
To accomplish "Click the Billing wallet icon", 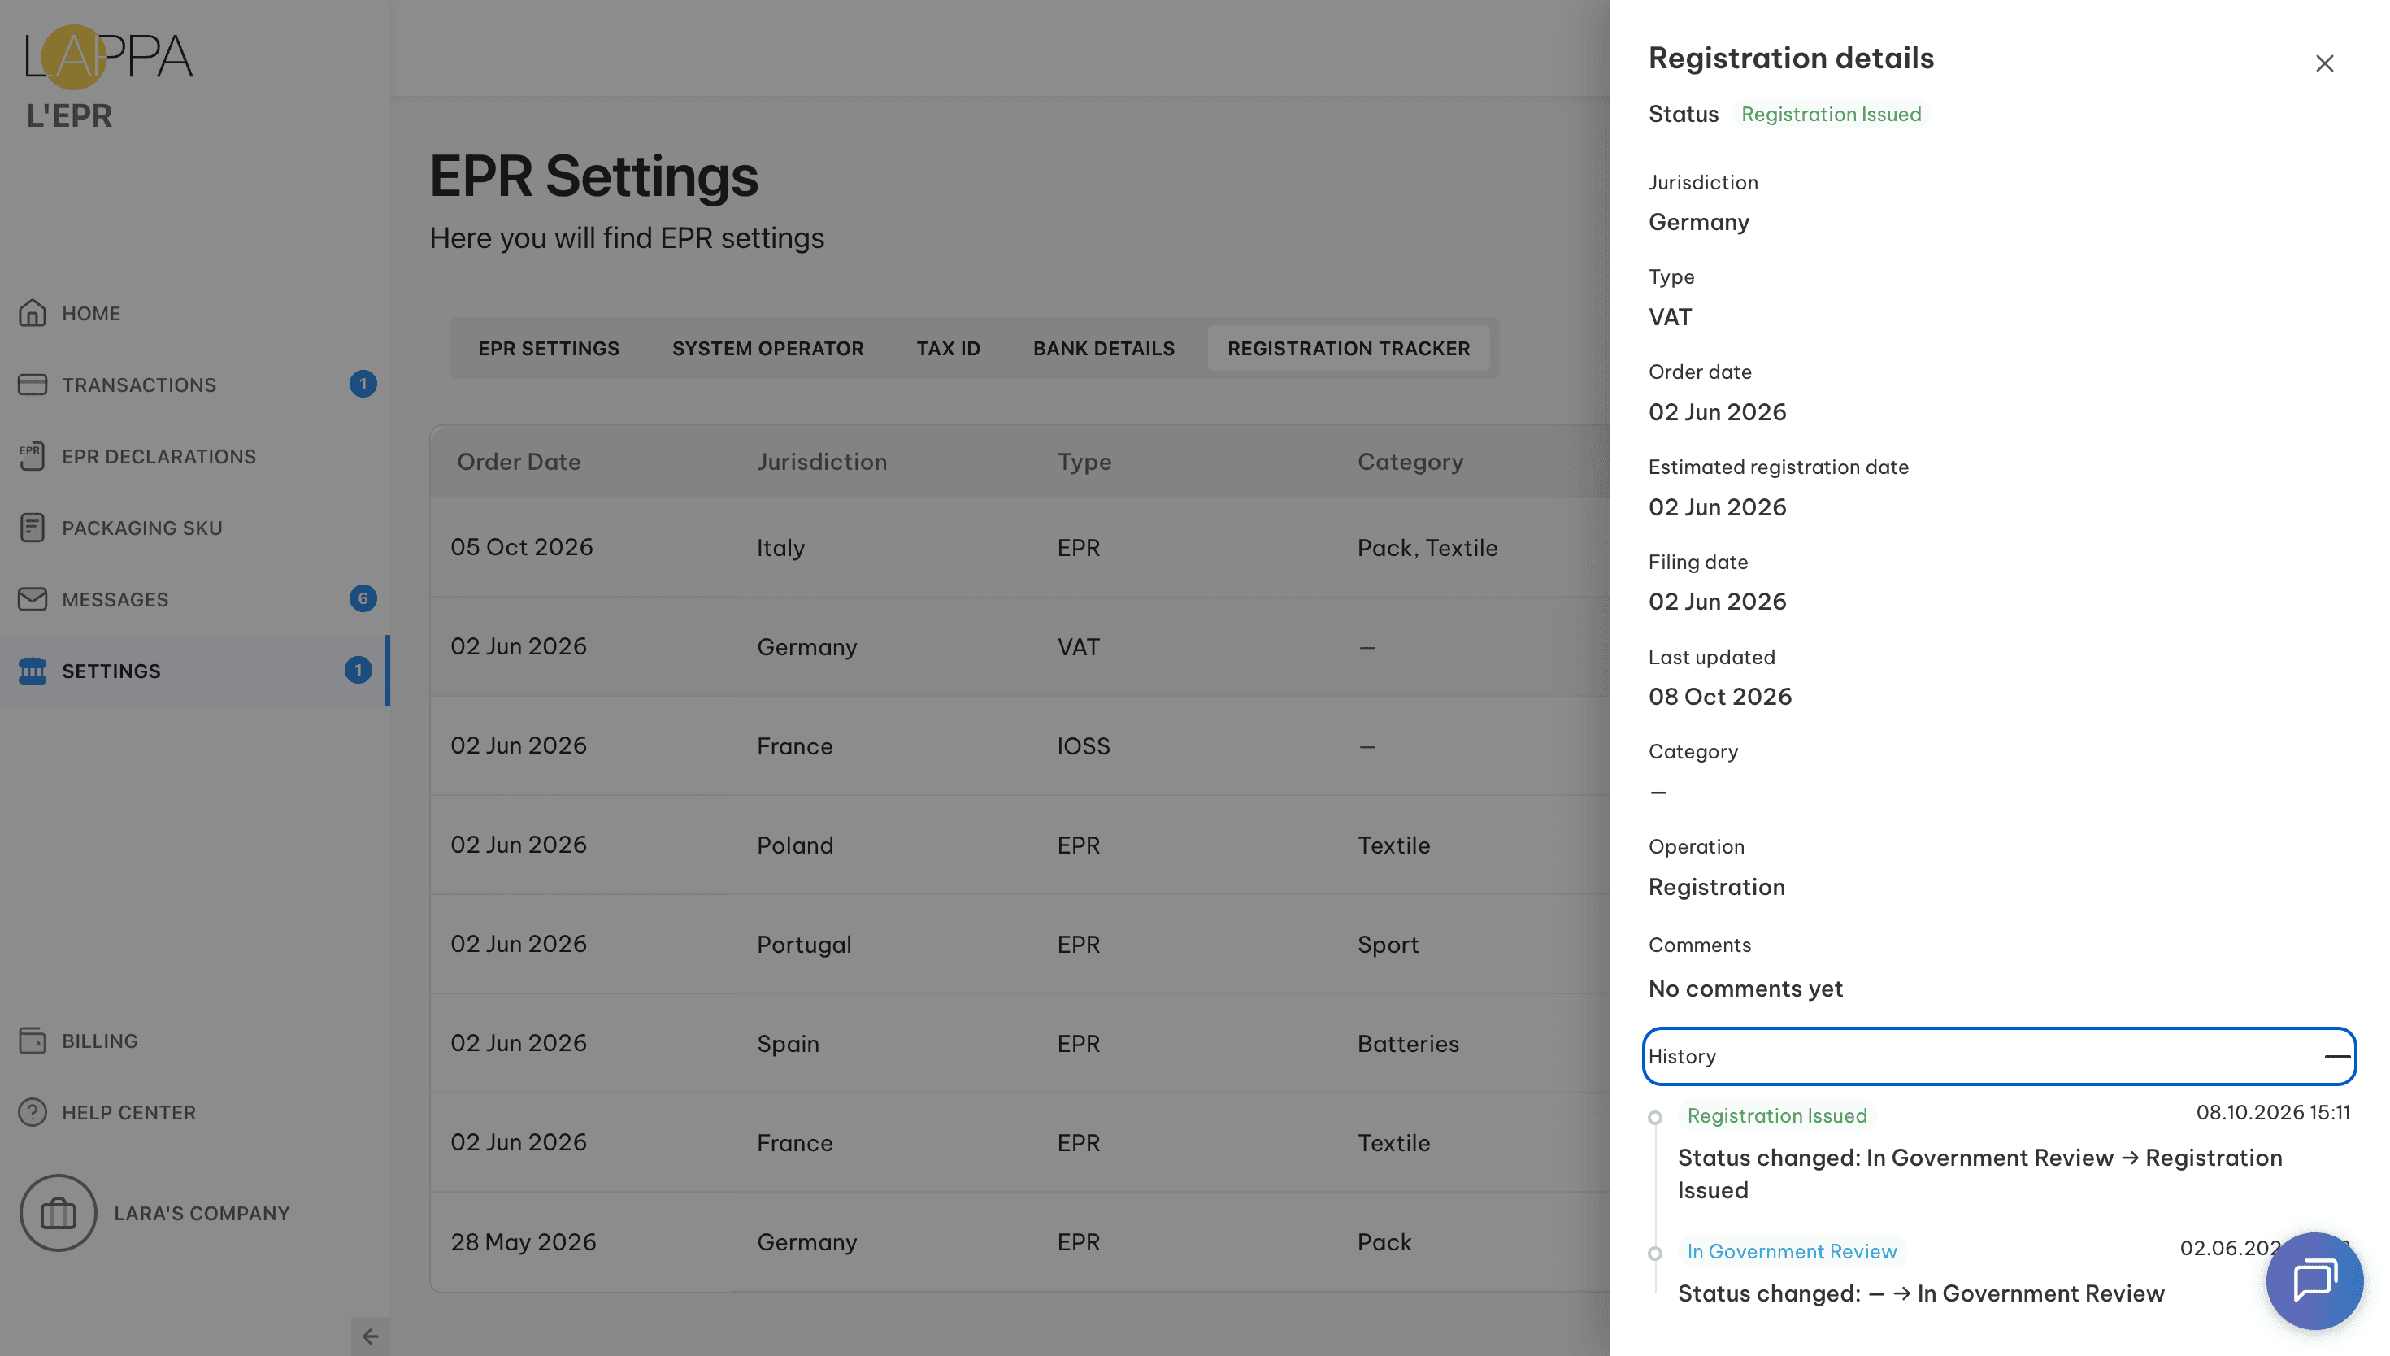I will 33,1041.
